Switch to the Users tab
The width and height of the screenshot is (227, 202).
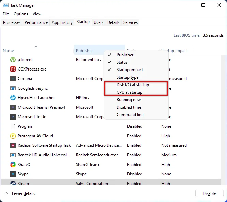click(x=99, y=22)
